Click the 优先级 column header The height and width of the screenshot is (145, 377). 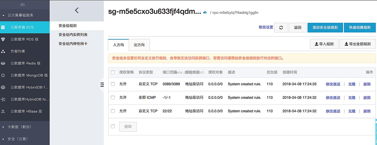coord(272,72)
